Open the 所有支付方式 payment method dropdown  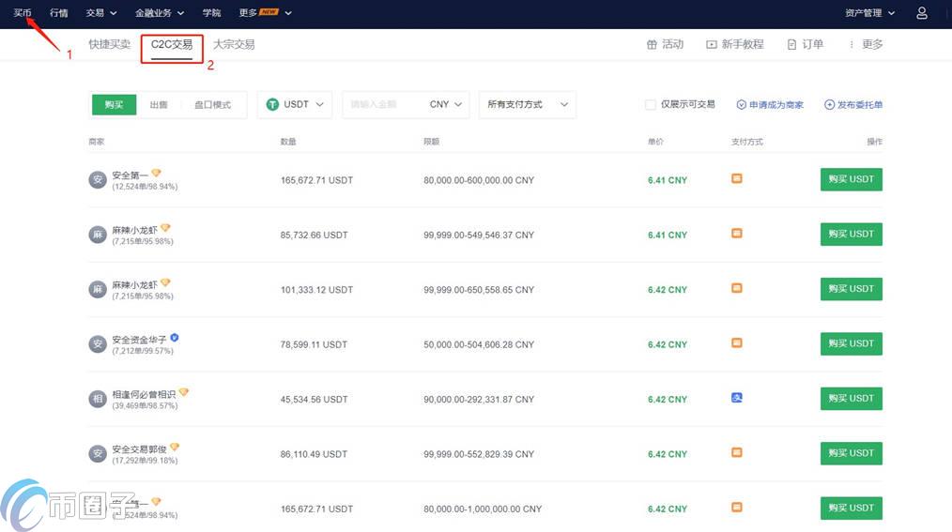coord(527,104)
